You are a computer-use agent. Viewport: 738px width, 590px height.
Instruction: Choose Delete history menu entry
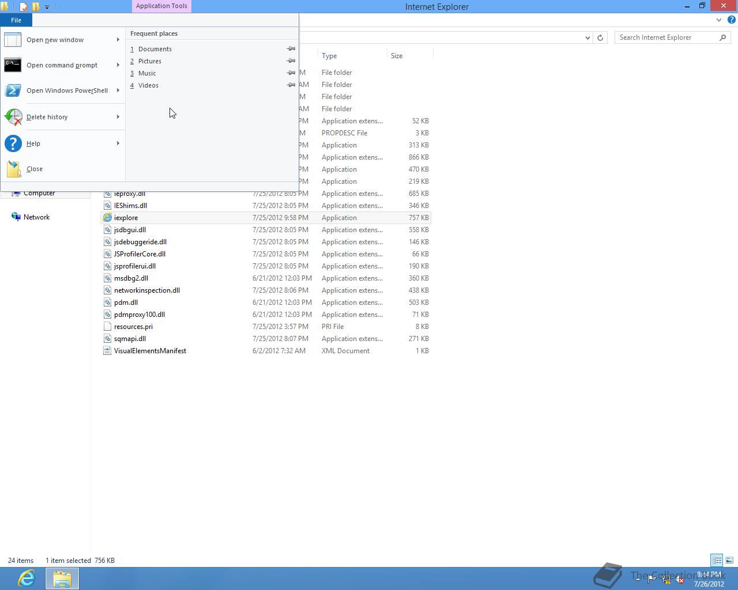point(63,117)
